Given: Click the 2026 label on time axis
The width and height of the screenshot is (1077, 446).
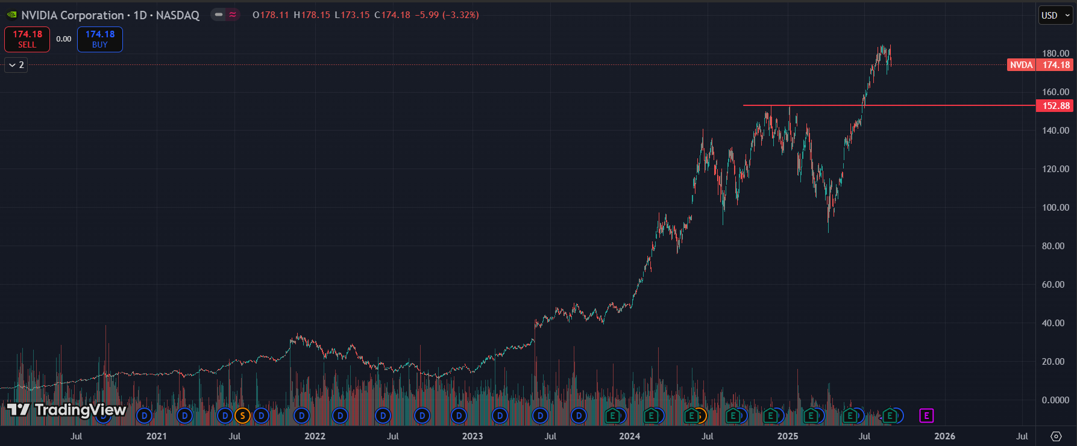Looking at the screenshot, I should tap(944, 436).
